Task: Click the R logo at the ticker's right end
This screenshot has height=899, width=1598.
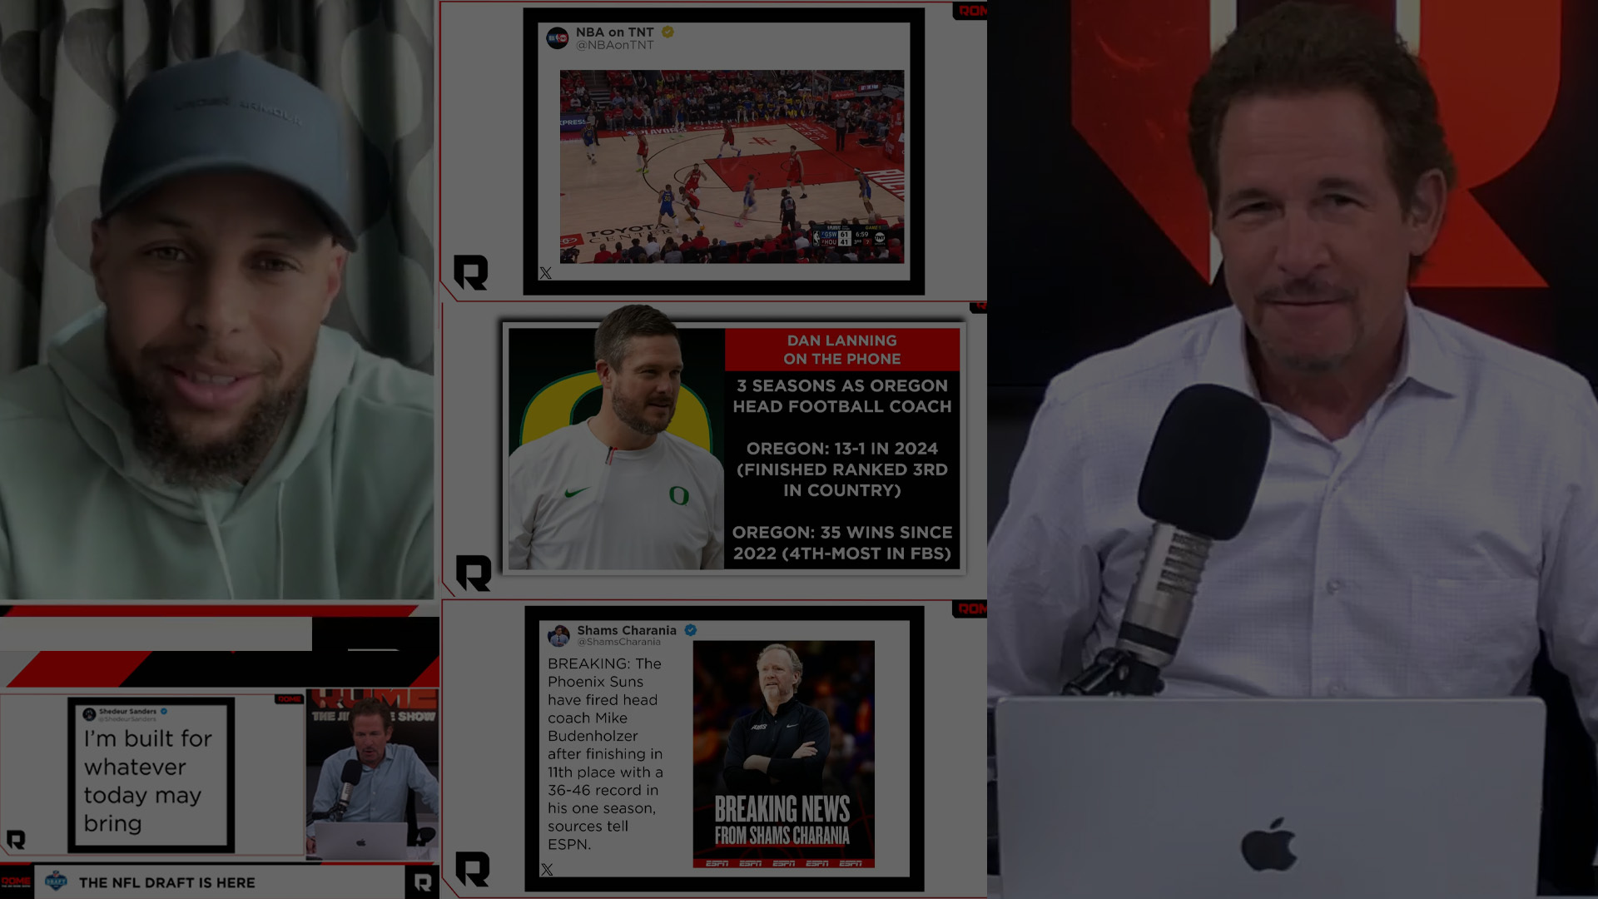Action: [x=422, y=882]
